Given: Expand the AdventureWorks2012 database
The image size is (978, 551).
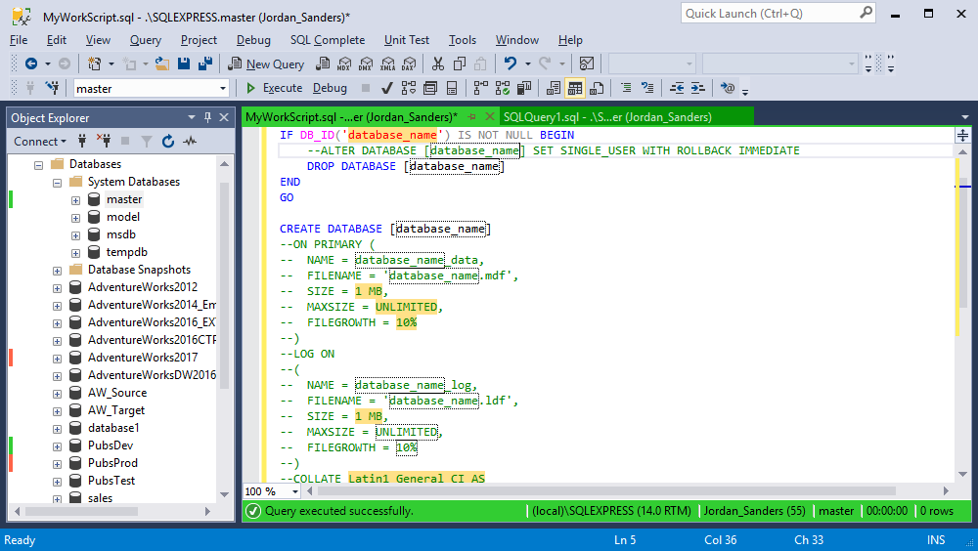Looking at the screenshot, I should pos(58,288).
